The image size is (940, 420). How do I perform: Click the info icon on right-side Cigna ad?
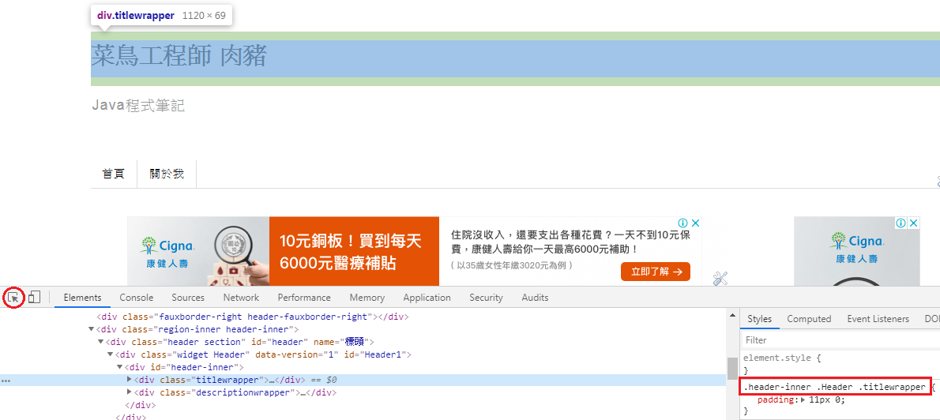pos(901,223)
